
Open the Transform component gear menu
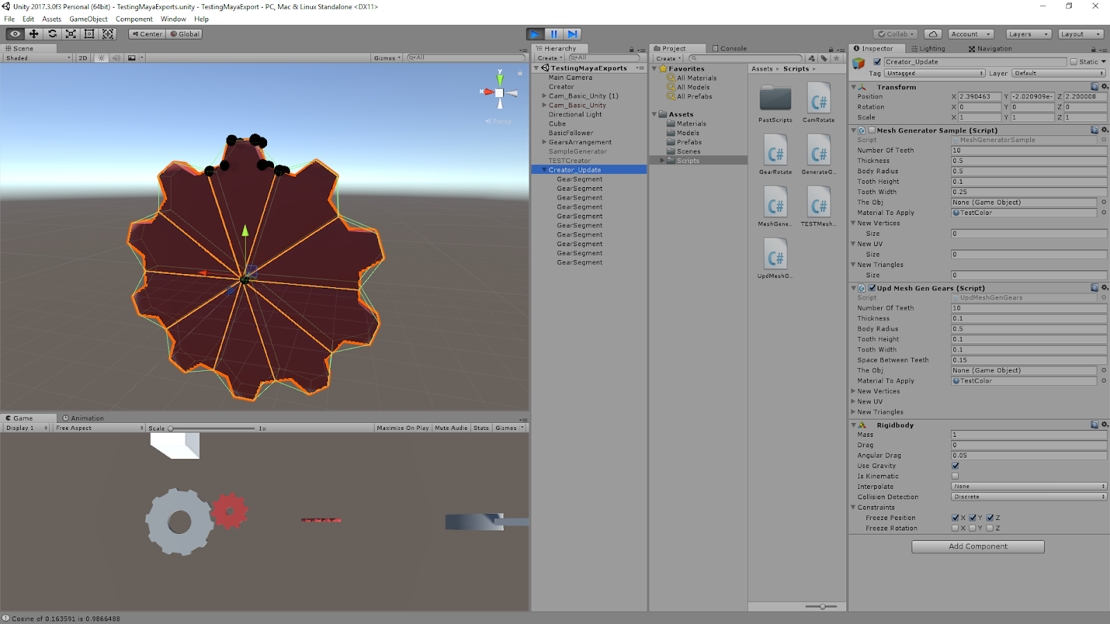(x=1104, y=87)
